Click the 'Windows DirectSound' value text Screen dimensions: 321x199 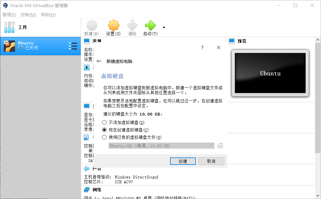click(136, 177)
